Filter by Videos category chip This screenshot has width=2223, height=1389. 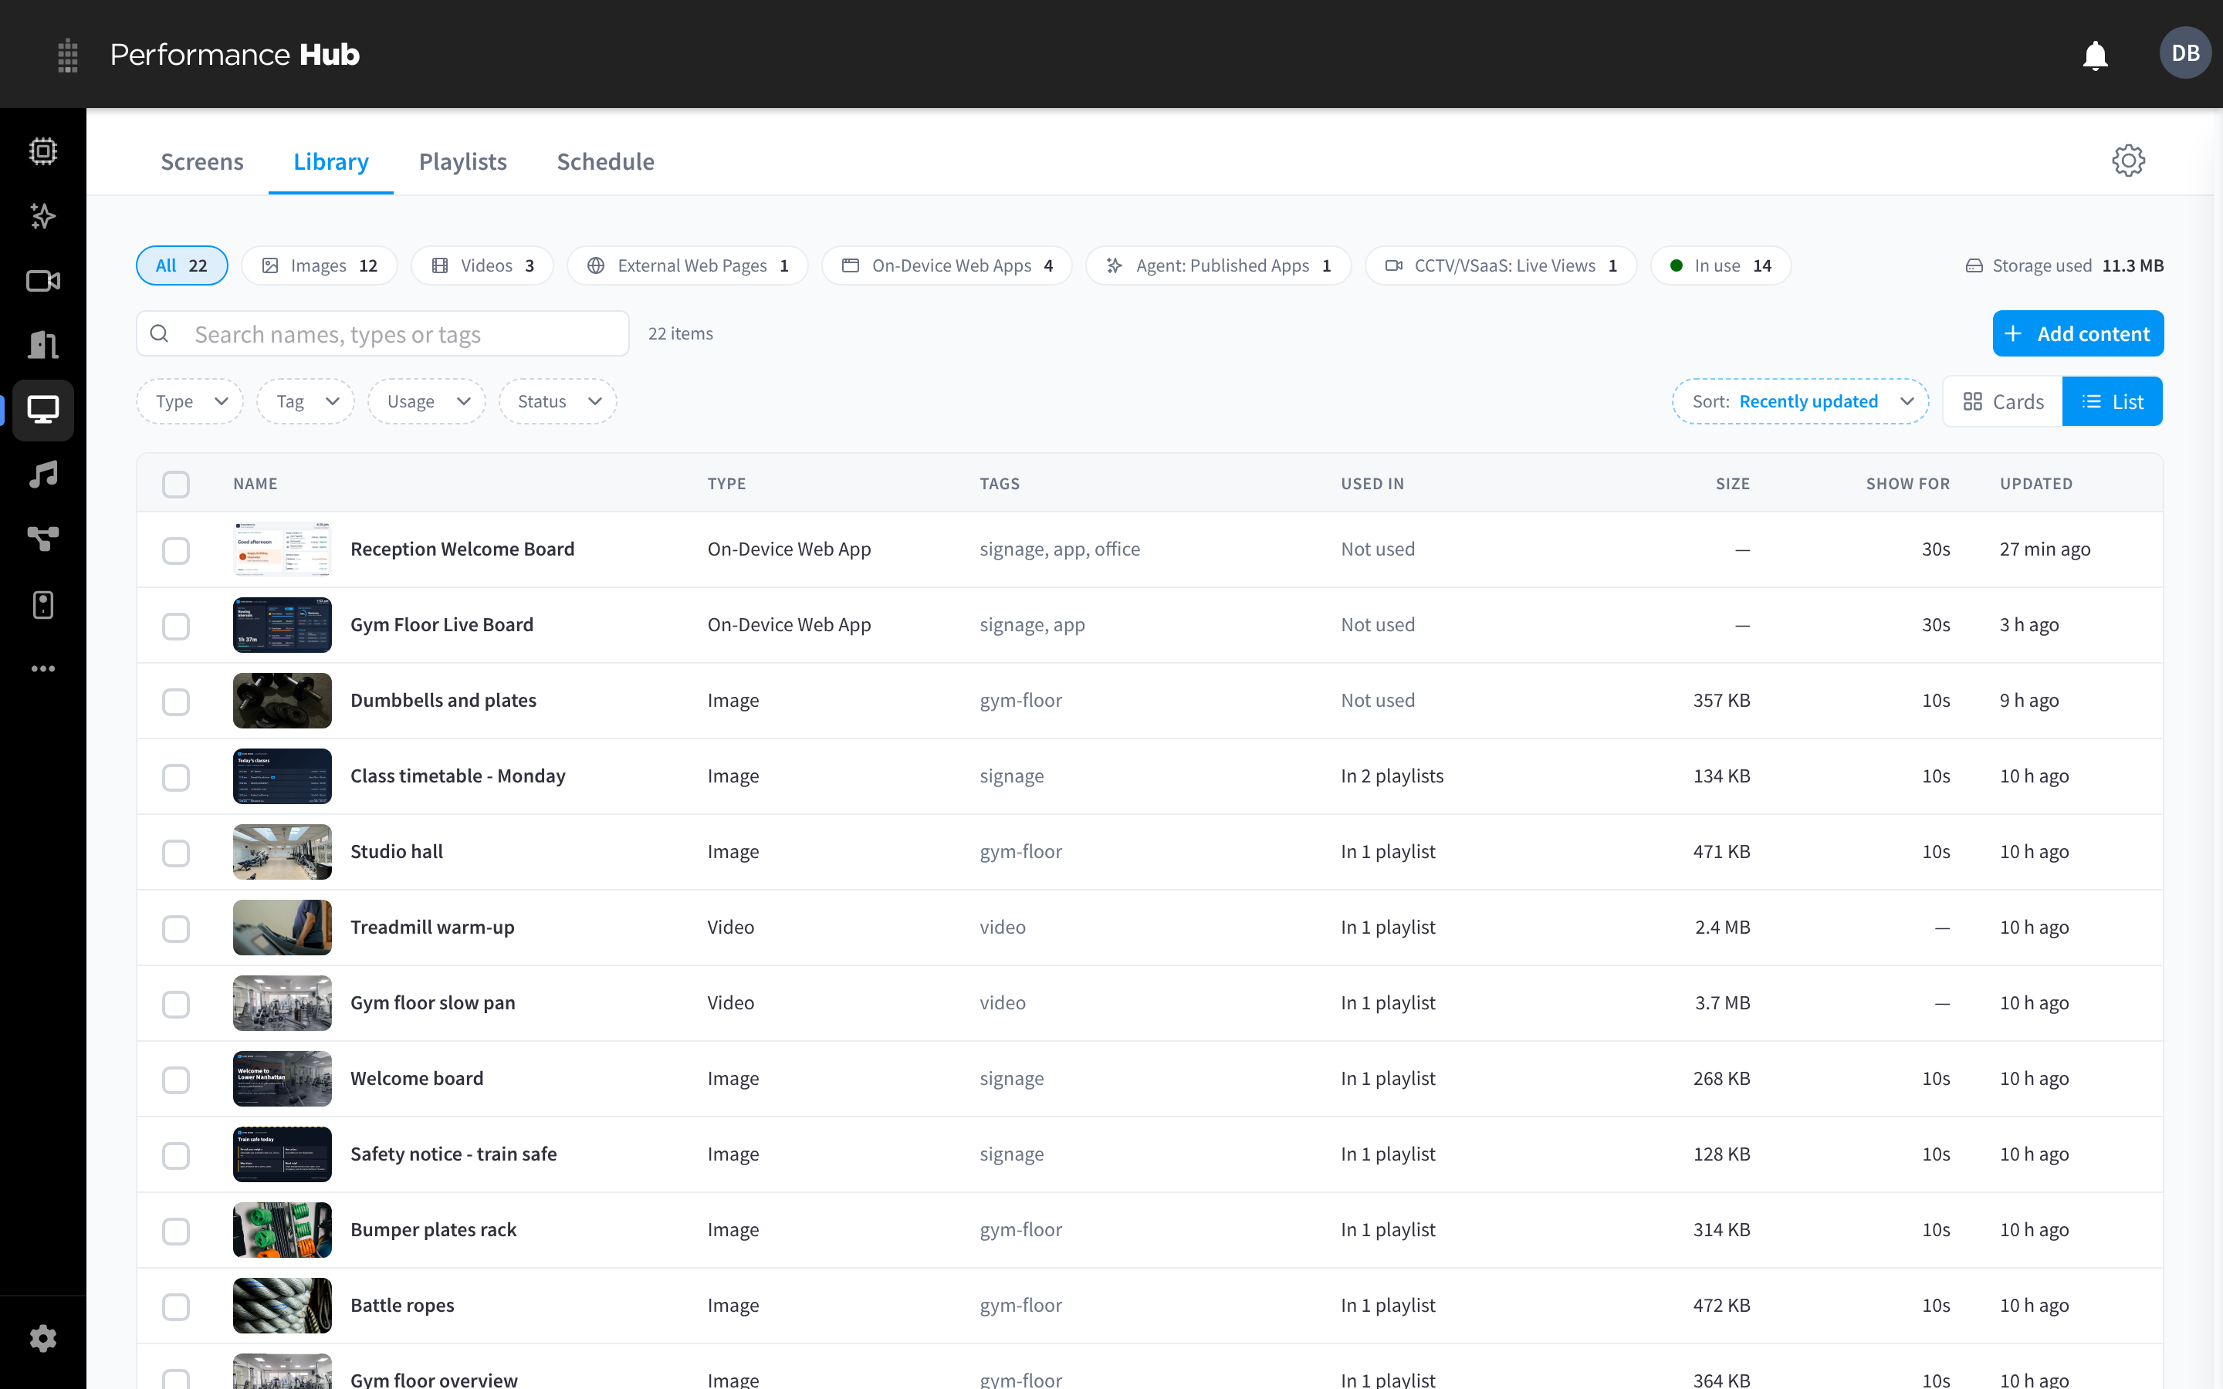pyautogui.click(x=482, y=265)
